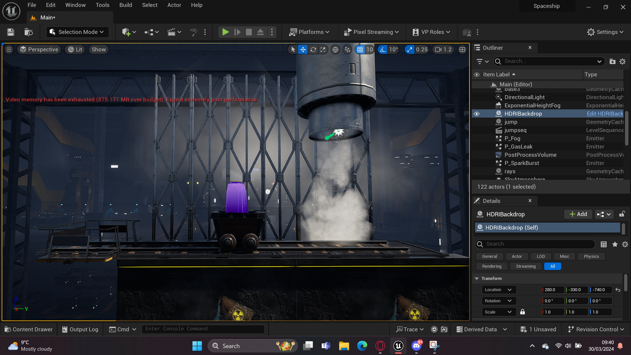631x355 pixels.
Task: Adjust the camera speed 1.2 control
Action: point(443,49)
